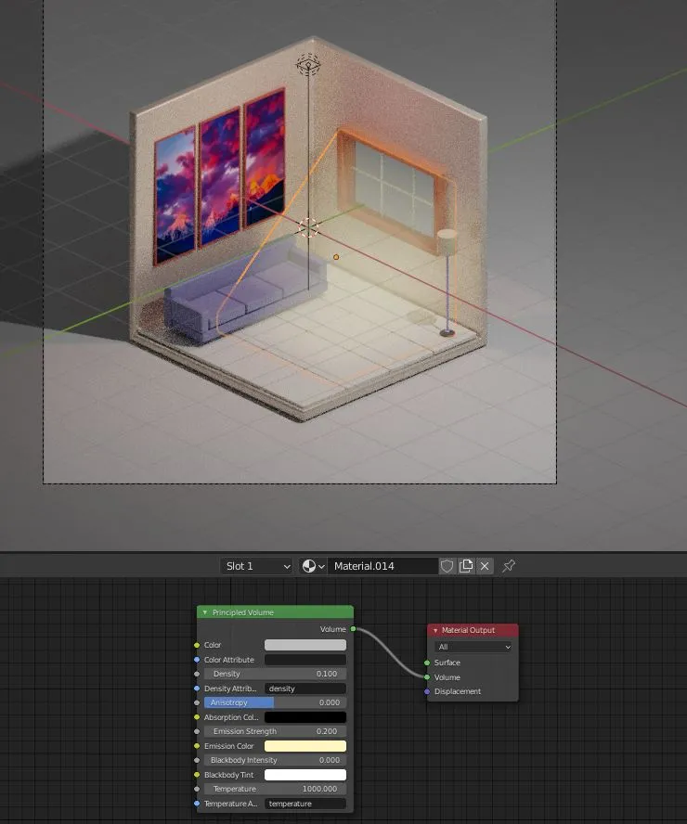
Task: Click the Color input socket
Action: 197,645
